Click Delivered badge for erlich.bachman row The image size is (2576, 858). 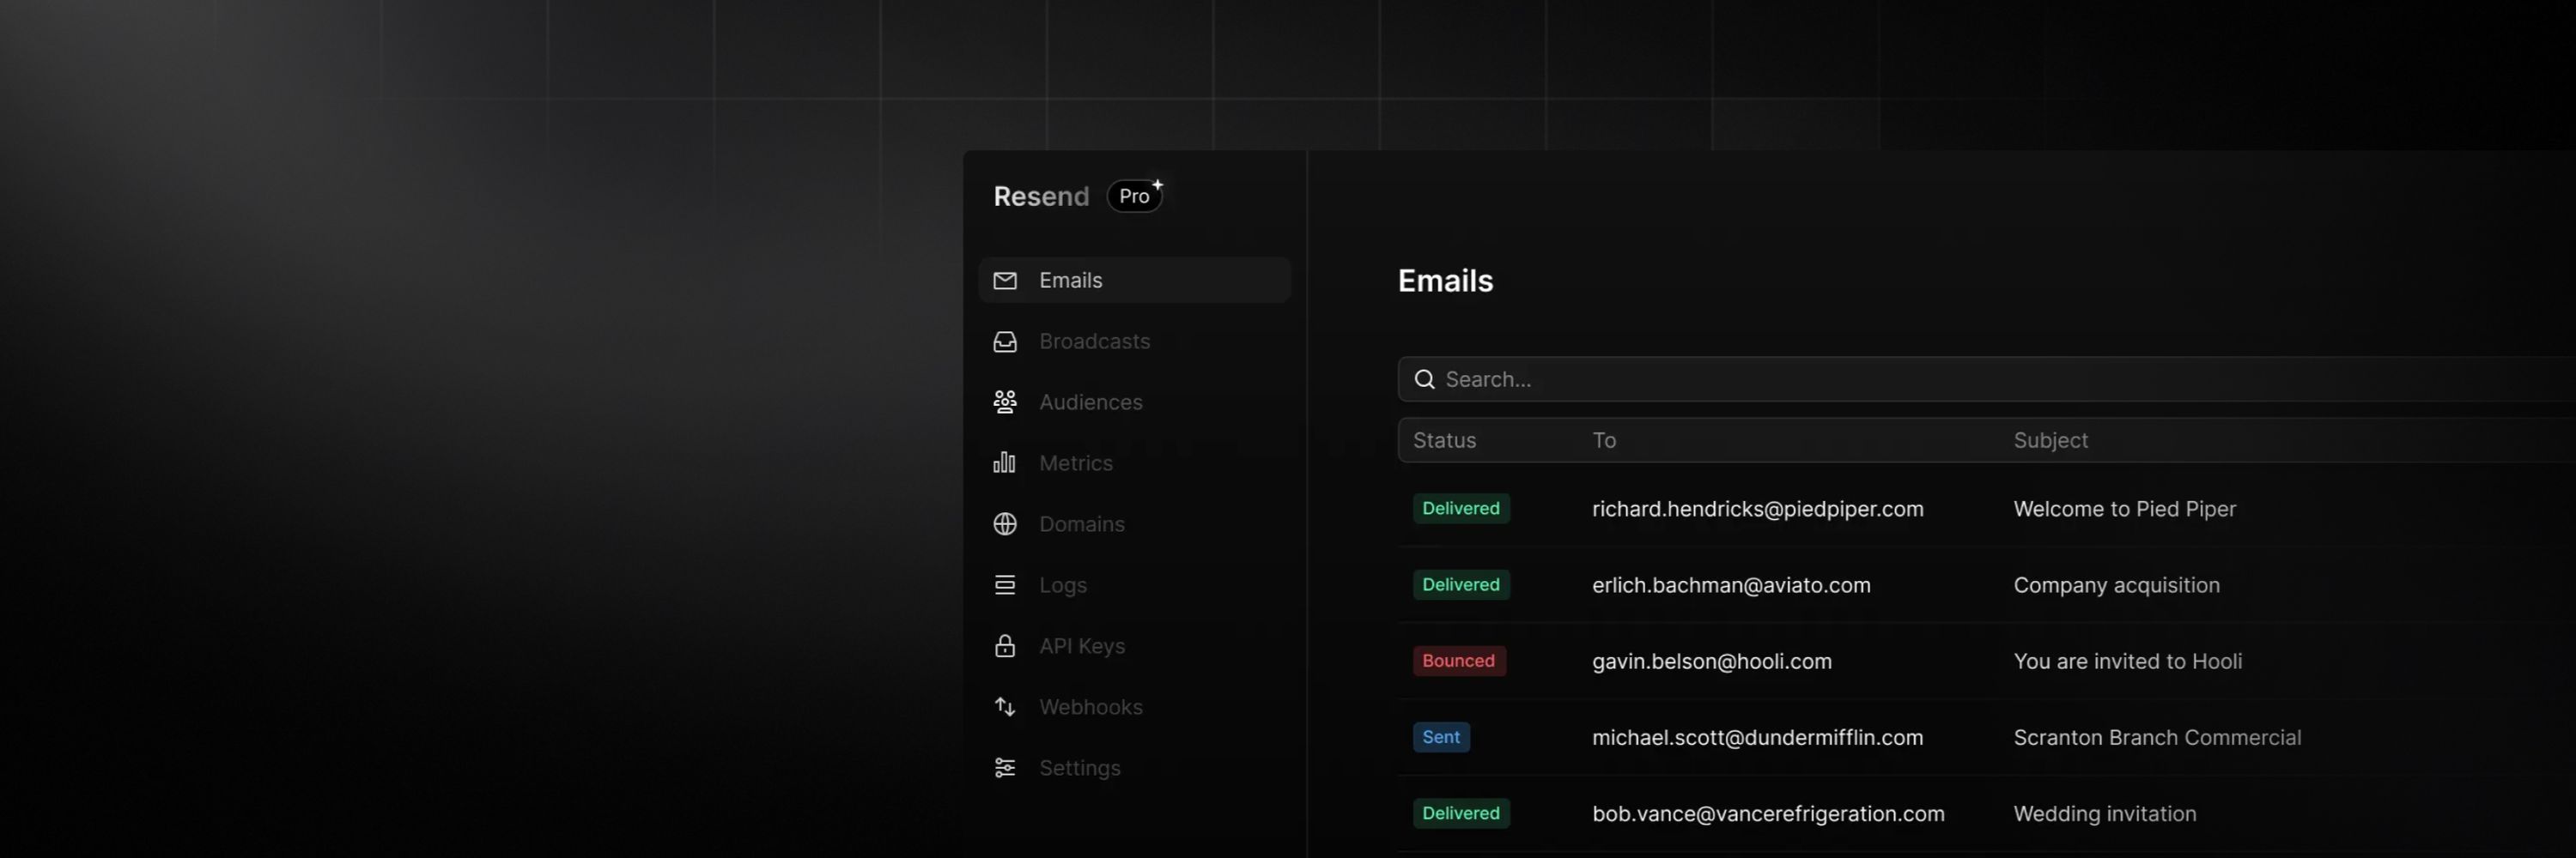point(1461,585)
